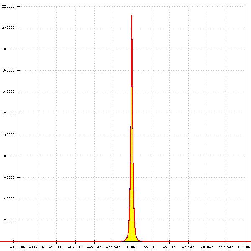251x251 pixels.
Task: Select the -112.5° horizontal axis label
Action: pos(38,247)
